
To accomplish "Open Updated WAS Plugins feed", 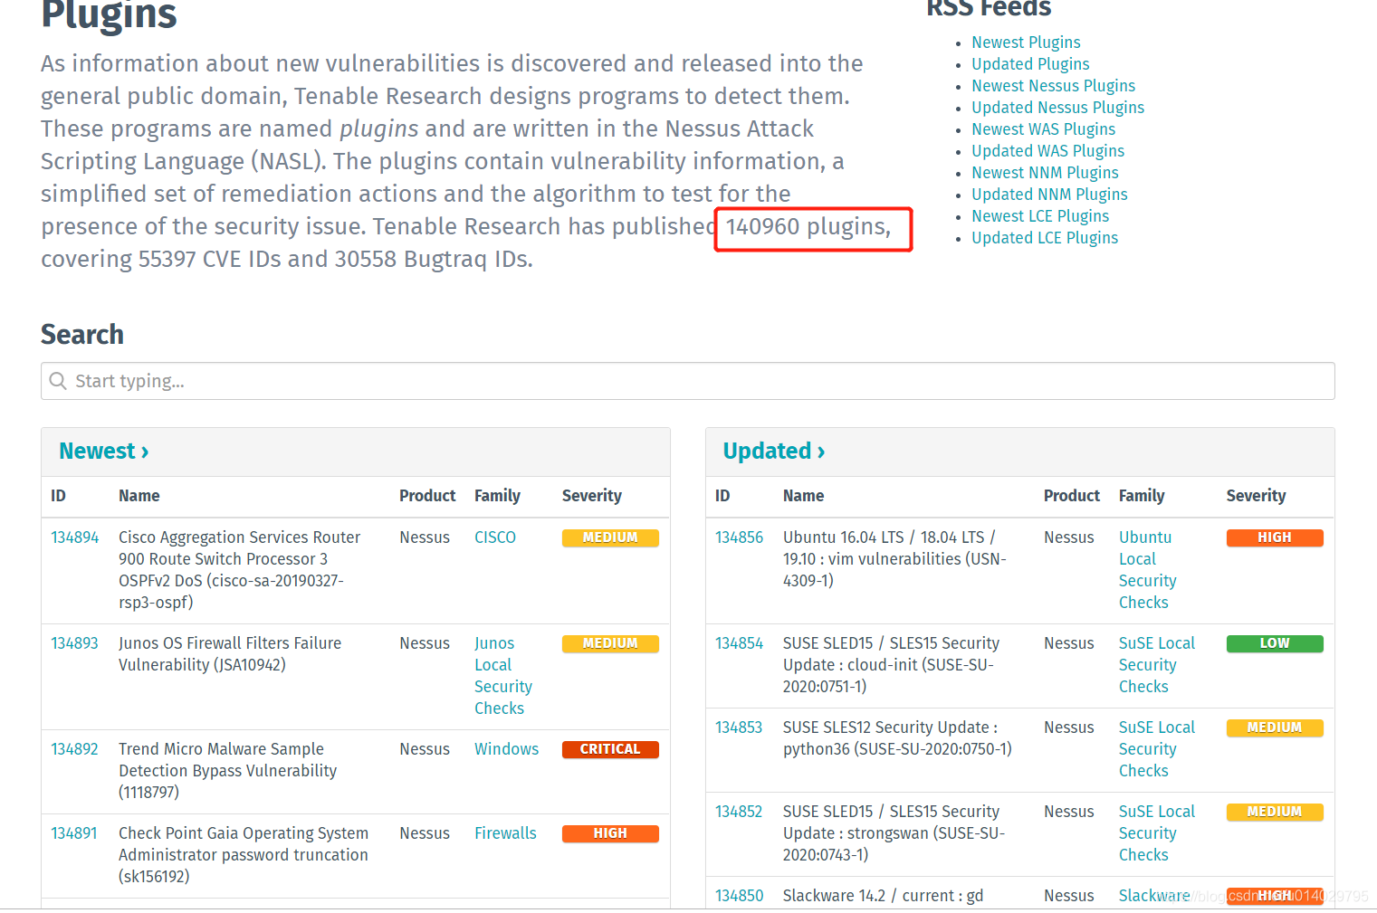I will [x=1047, y=151].
